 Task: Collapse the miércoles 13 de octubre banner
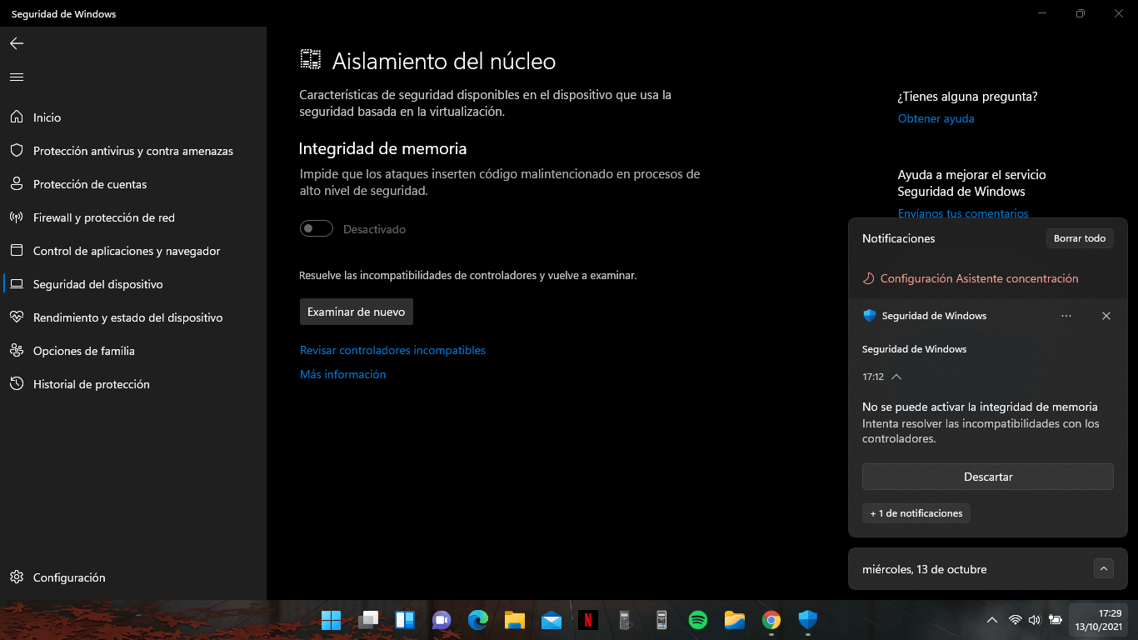1103,568
